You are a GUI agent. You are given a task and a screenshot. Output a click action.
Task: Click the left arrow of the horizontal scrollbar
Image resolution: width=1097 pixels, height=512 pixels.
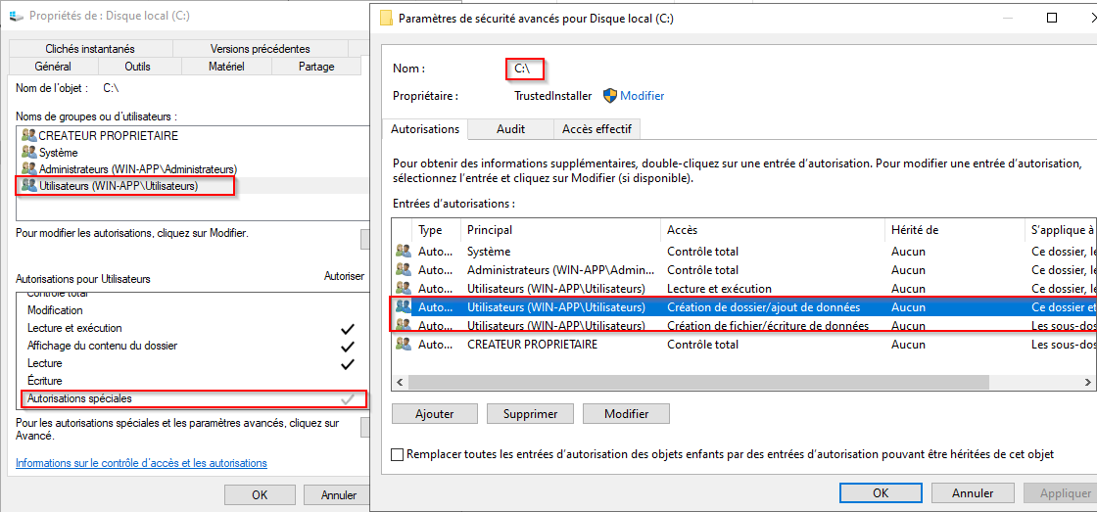point(401,383)
